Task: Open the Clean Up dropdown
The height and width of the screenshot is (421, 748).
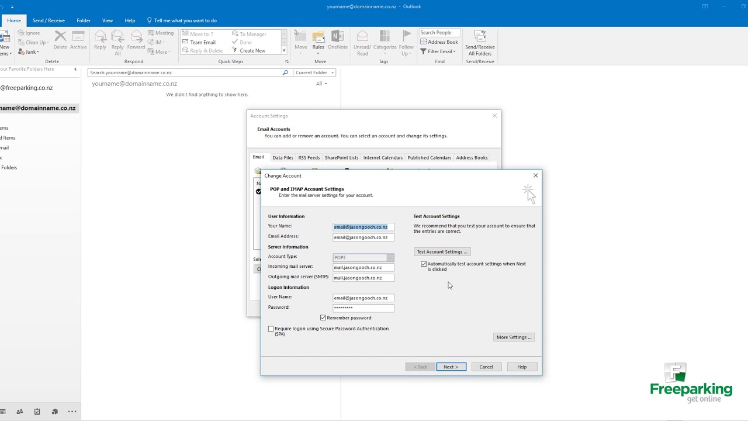Action: coord(33,43)
